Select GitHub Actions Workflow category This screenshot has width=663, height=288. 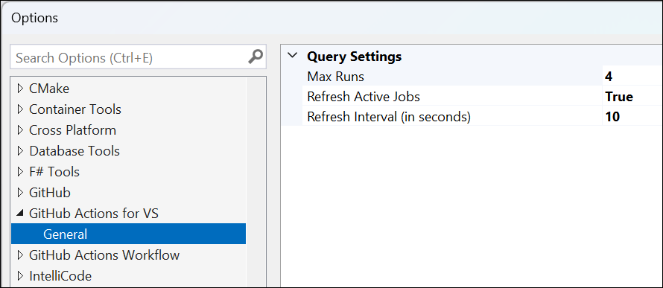click(x=104, y=255)
